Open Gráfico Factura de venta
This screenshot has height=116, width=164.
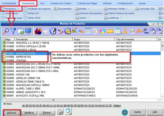coord(119,13)
